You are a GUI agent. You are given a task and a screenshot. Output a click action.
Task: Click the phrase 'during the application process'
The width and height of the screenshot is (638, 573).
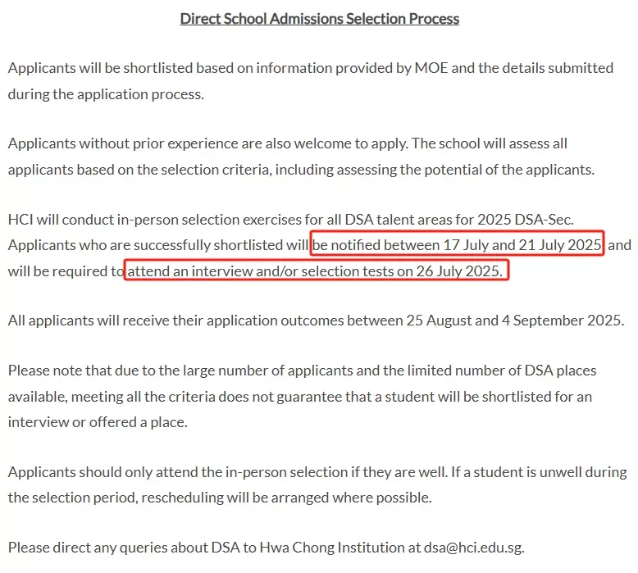click(105, 94)
